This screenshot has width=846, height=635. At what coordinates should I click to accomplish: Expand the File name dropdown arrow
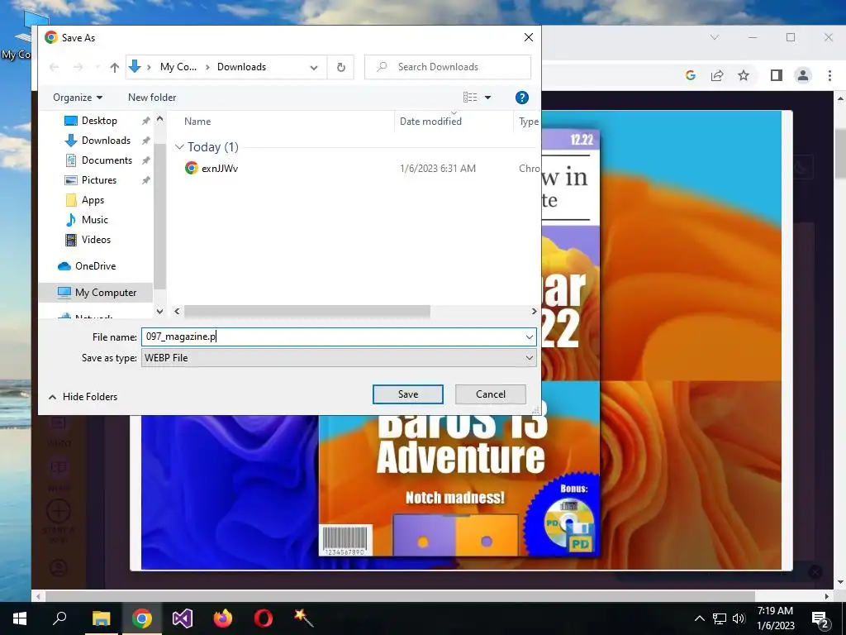click(530, 337)
